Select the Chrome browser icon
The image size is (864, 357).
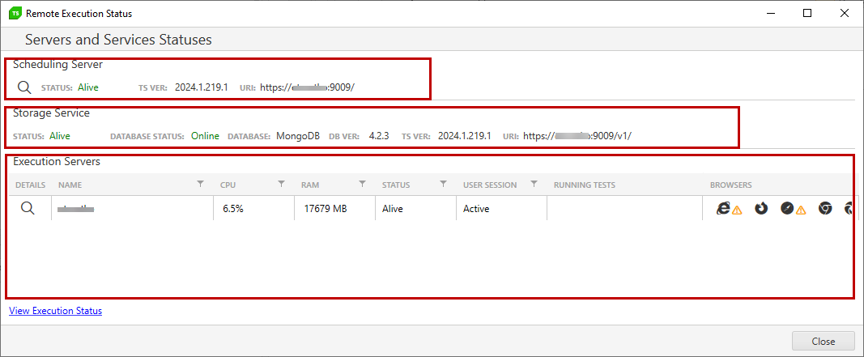coord(825,208)
